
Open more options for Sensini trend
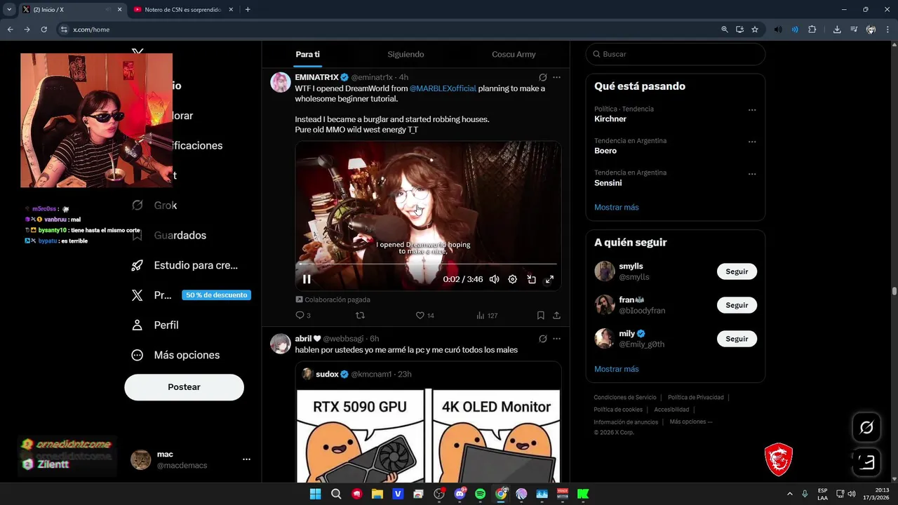(x=752, y=174)
